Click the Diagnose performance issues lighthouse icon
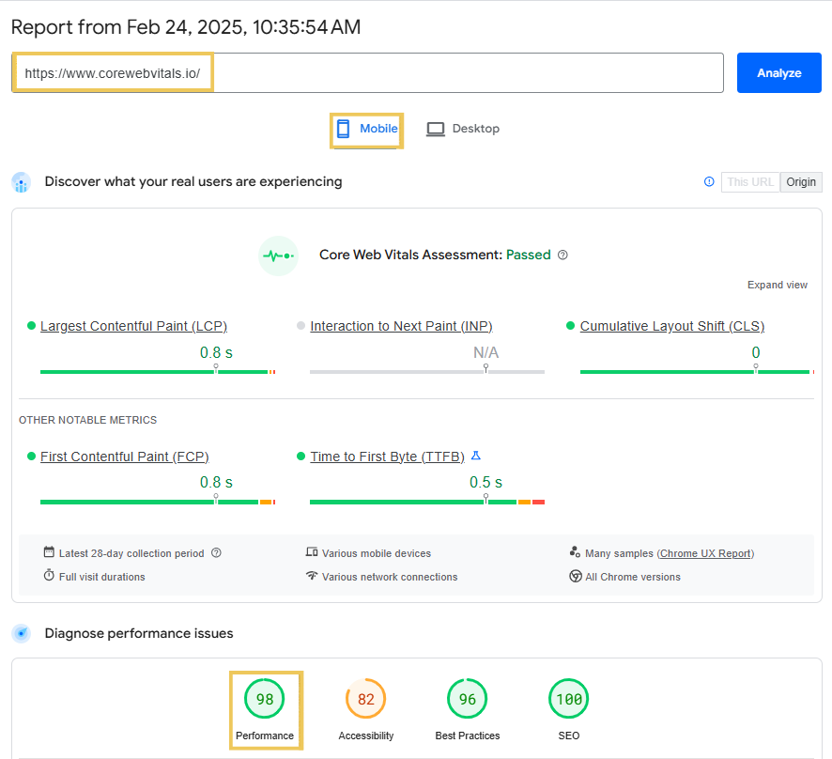832x759 pixels. click(x=22, y=633)
